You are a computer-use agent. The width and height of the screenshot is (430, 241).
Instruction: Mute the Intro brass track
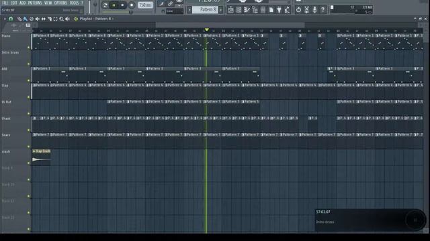[x=28, y=64]
